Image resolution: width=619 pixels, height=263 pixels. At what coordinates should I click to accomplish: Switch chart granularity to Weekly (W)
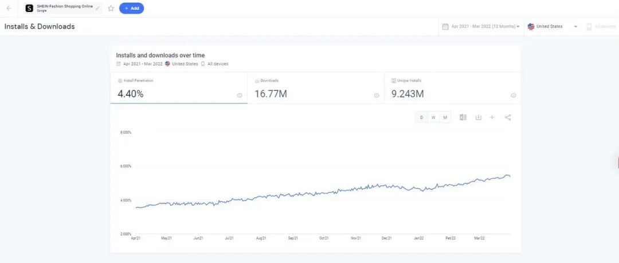point(433,117)
